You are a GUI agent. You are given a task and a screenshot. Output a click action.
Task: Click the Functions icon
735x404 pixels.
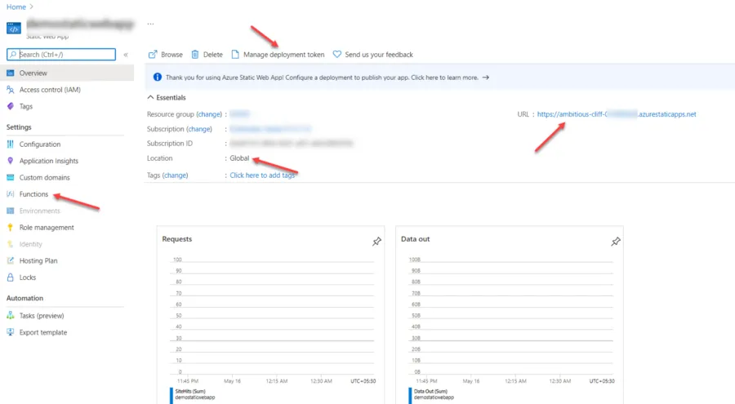(11, 194)
